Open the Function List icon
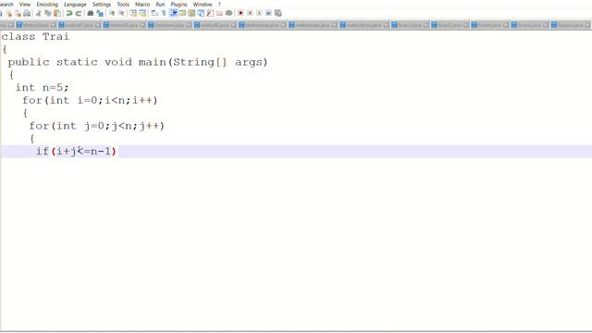The image size is (592, 333). pos(210,13)
